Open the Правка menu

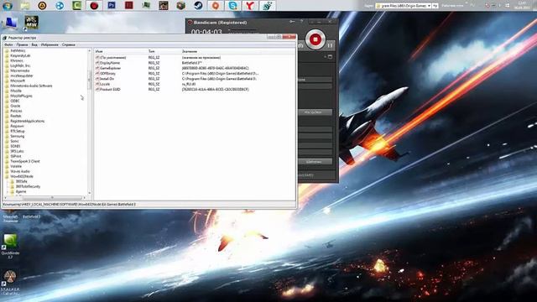(22, 44)
